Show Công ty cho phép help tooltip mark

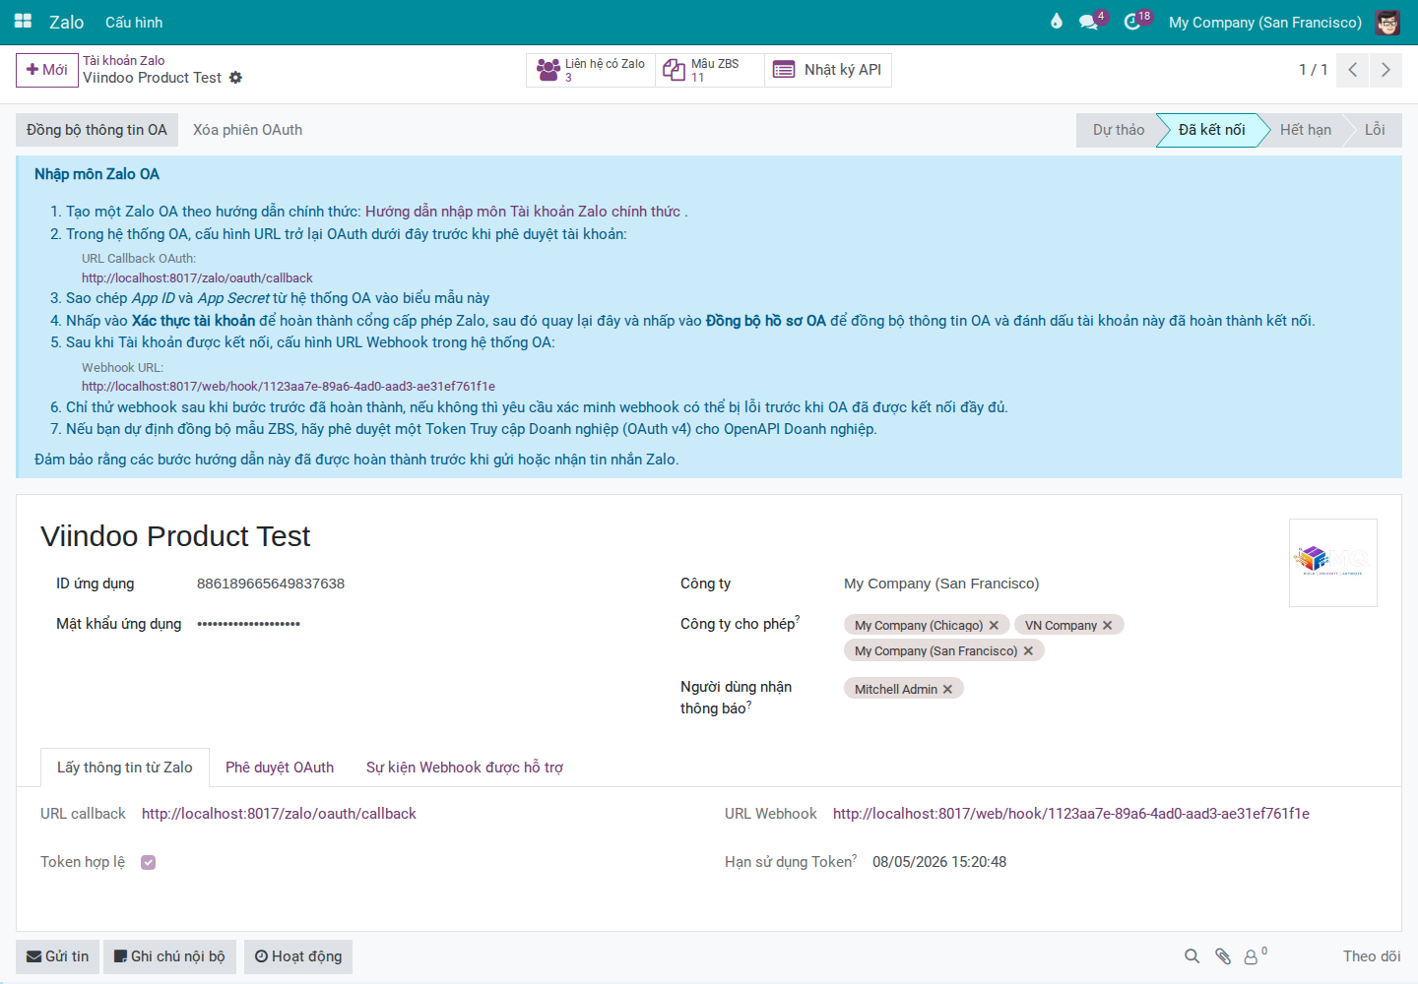[798, 619]
